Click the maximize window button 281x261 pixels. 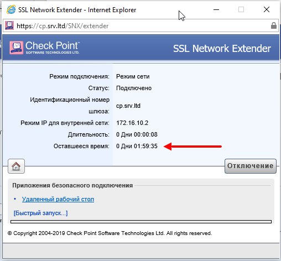(x=241, y=9)
